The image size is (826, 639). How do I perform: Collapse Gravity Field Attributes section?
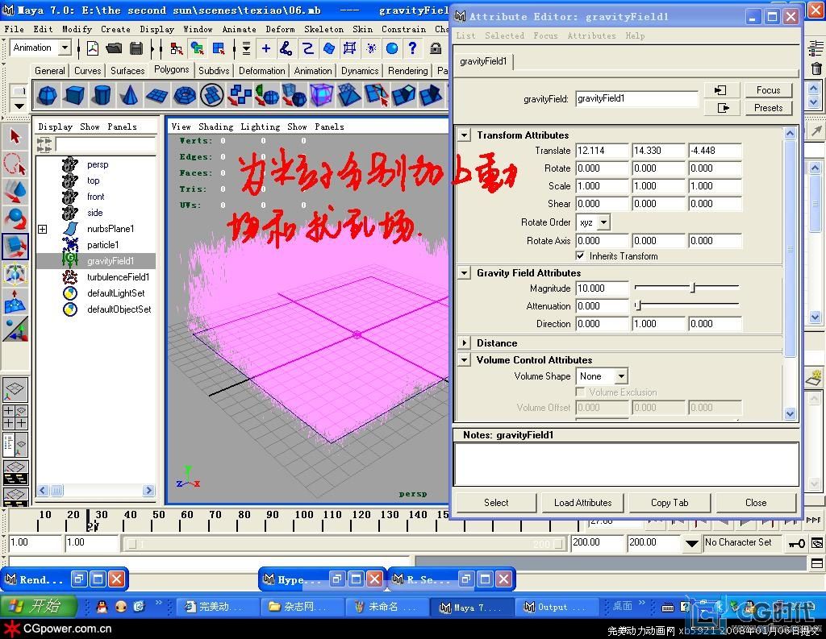(x=464, y=273)
